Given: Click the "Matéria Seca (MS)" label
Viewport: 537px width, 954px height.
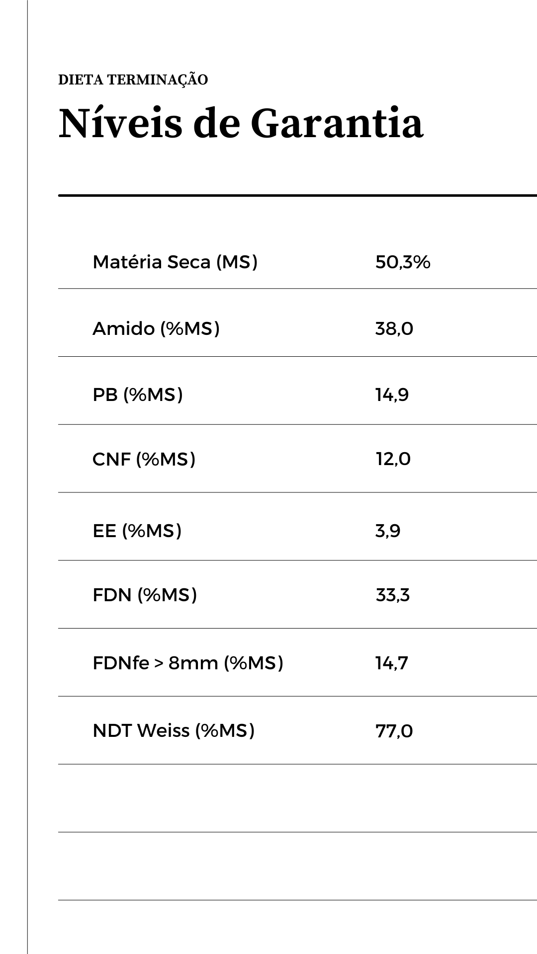Looking at the screenshot, I should [175, 262].
